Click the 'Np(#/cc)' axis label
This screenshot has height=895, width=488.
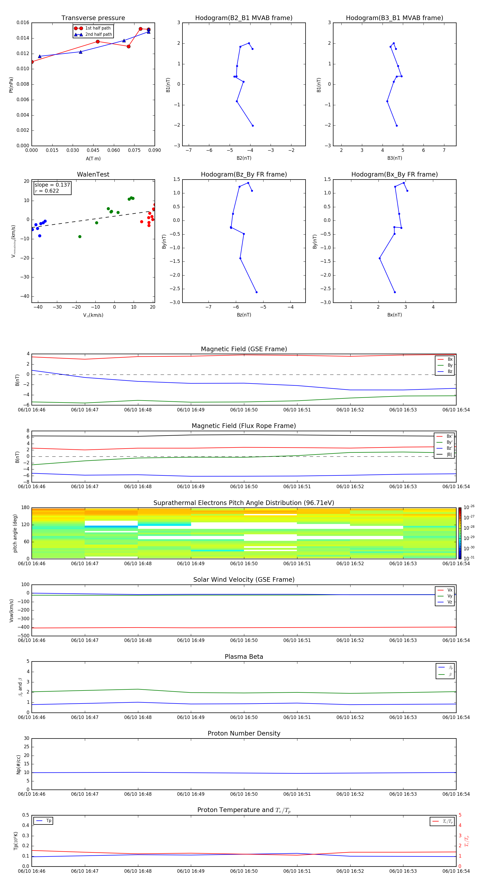[18, 764]
